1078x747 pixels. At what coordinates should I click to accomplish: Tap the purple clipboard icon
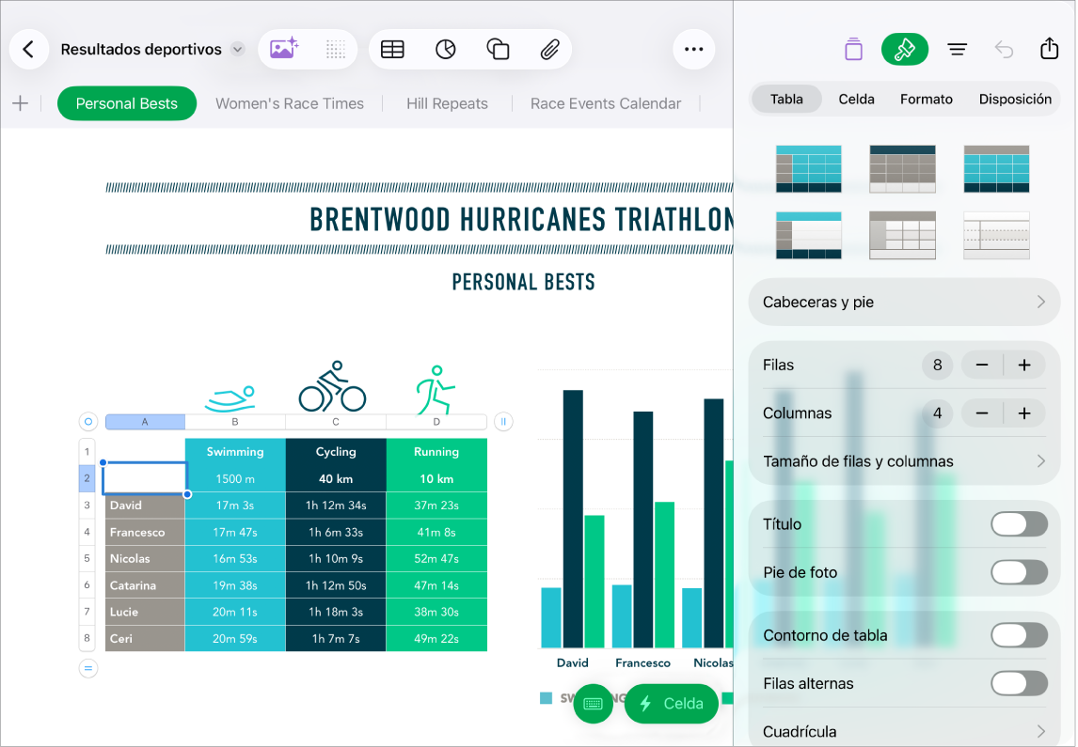[853, 50]
